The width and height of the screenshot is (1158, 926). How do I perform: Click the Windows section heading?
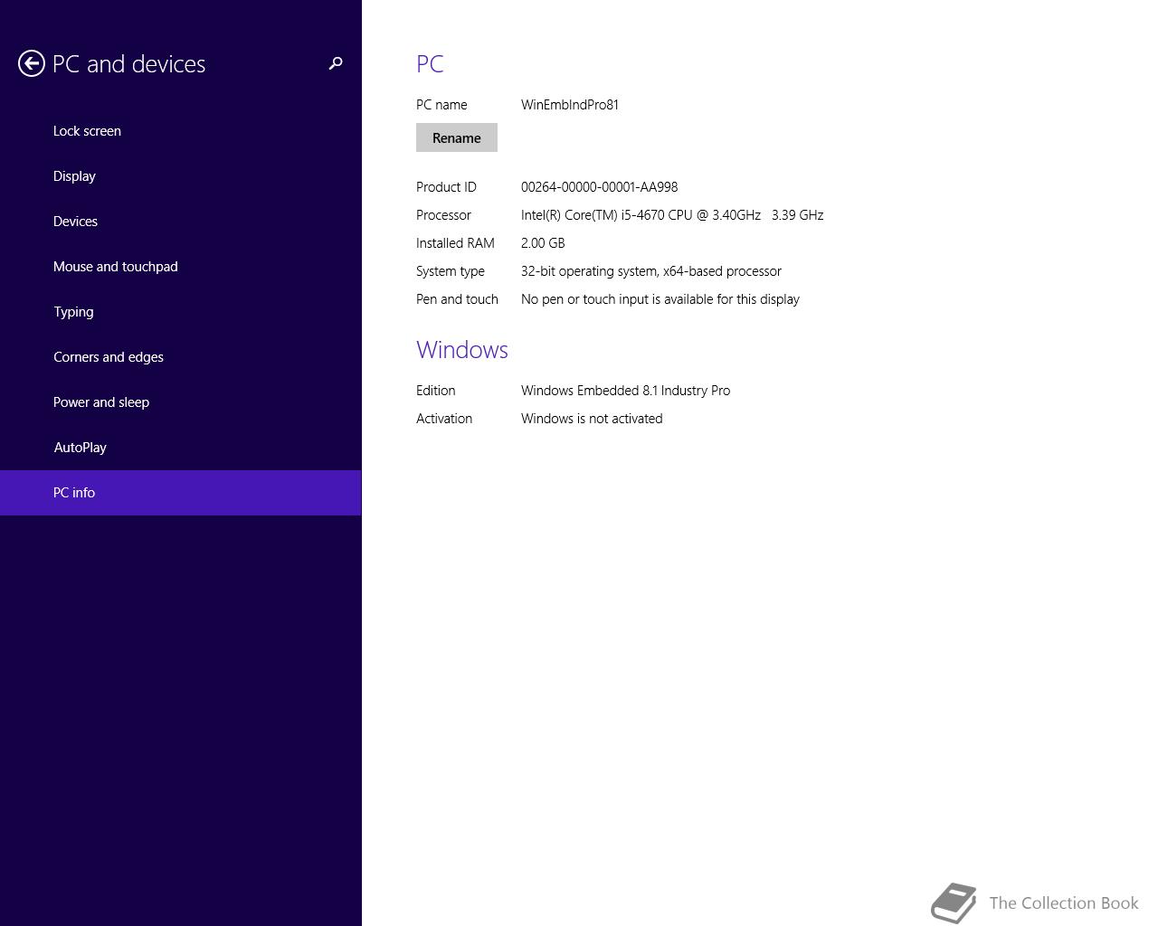pos(462,350)
